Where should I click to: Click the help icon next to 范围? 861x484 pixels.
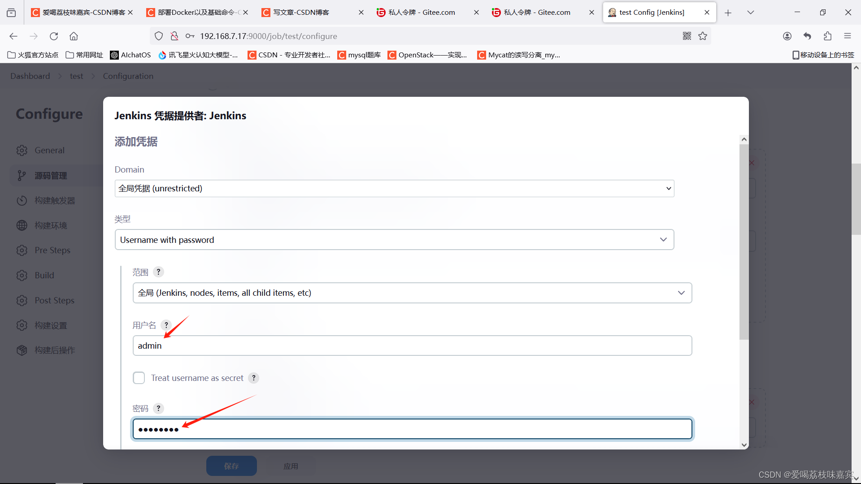[158, 272]
